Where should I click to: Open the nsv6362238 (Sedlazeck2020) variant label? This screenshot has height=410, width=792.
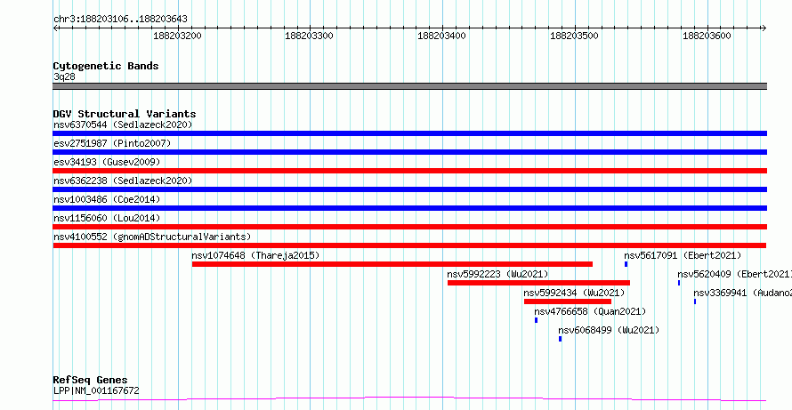(123, 181)
